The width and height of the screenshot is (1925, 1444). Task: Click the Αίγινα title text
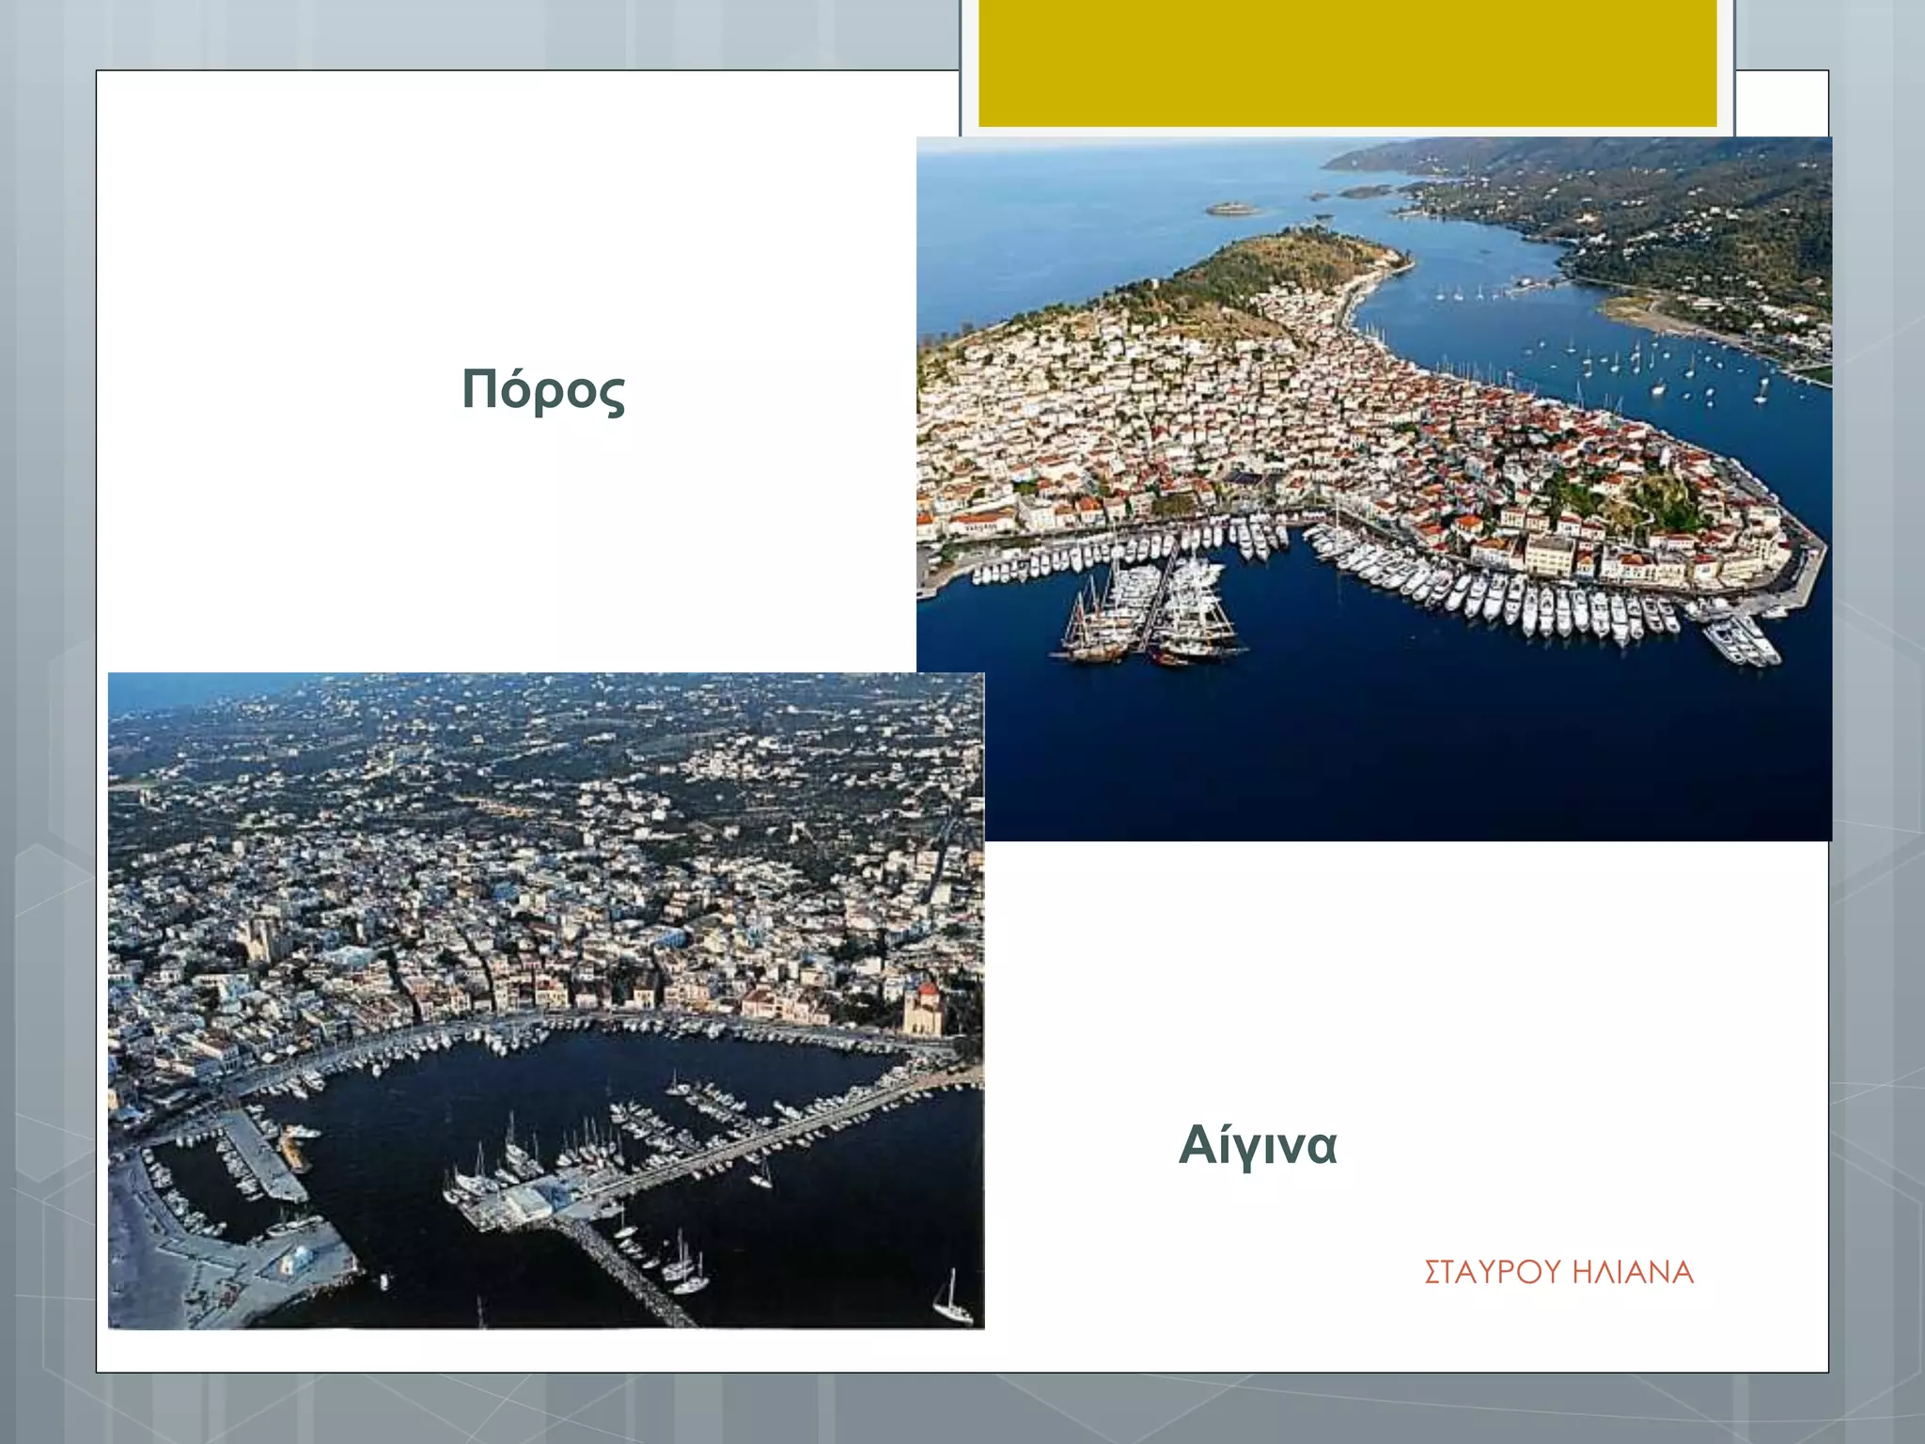1257,1145
